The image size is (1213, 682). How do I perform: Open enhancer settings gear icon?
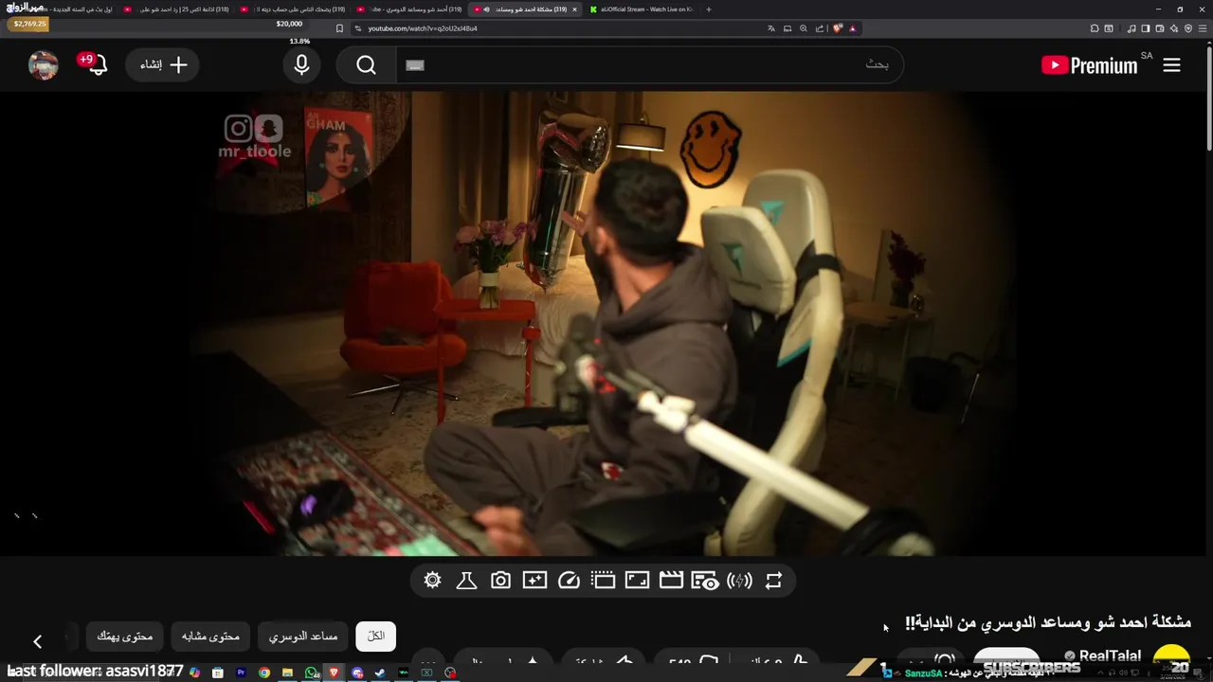pos(432,581)
